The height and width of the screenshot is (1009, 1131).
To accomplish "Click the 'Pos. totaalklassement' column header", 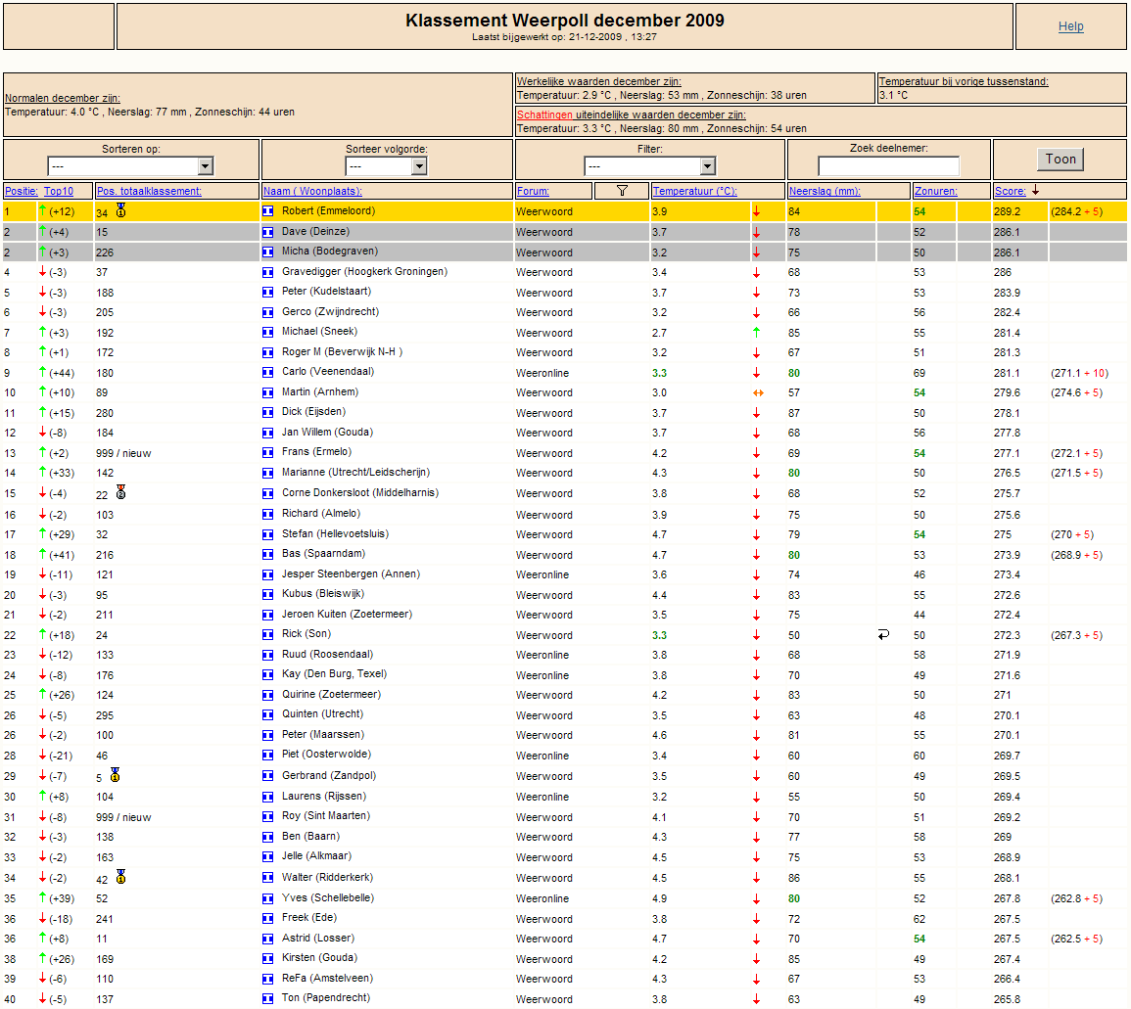I will [149, 191].
